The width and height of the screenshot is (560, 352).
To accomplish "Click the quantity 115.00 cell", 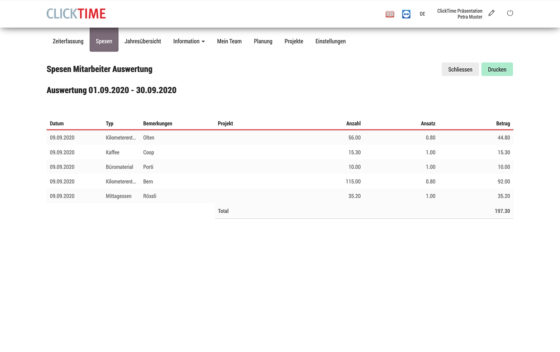I will pos(353,181).
